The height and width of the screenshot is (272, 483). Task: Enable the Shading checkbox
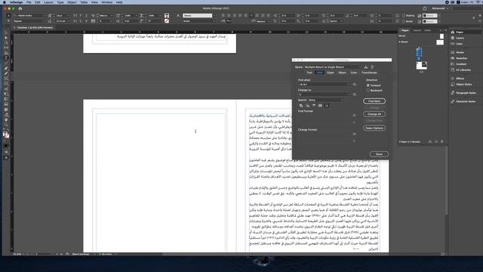[404, 15]
